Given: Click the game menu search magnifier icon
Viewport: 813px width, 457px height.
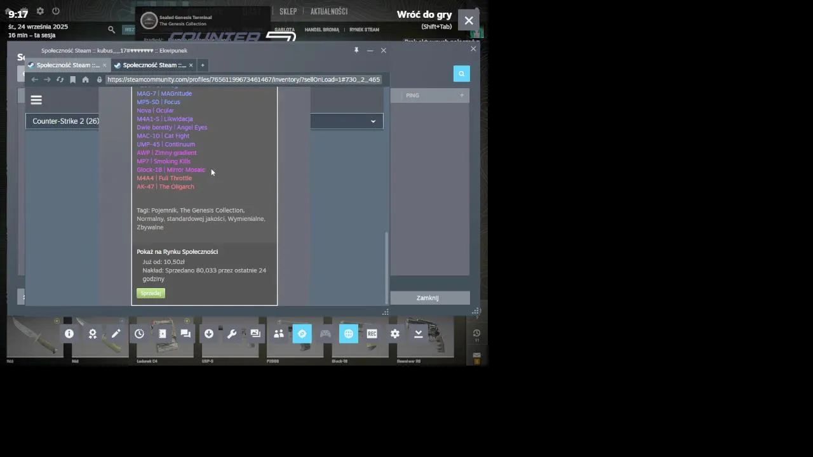Looking at the screenshot, I should click(x=112, y=29).
